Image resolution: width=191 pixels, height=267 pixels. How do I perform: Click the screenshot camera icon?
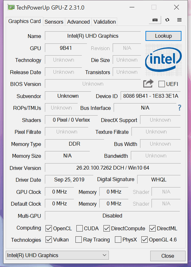click(155, 20)
